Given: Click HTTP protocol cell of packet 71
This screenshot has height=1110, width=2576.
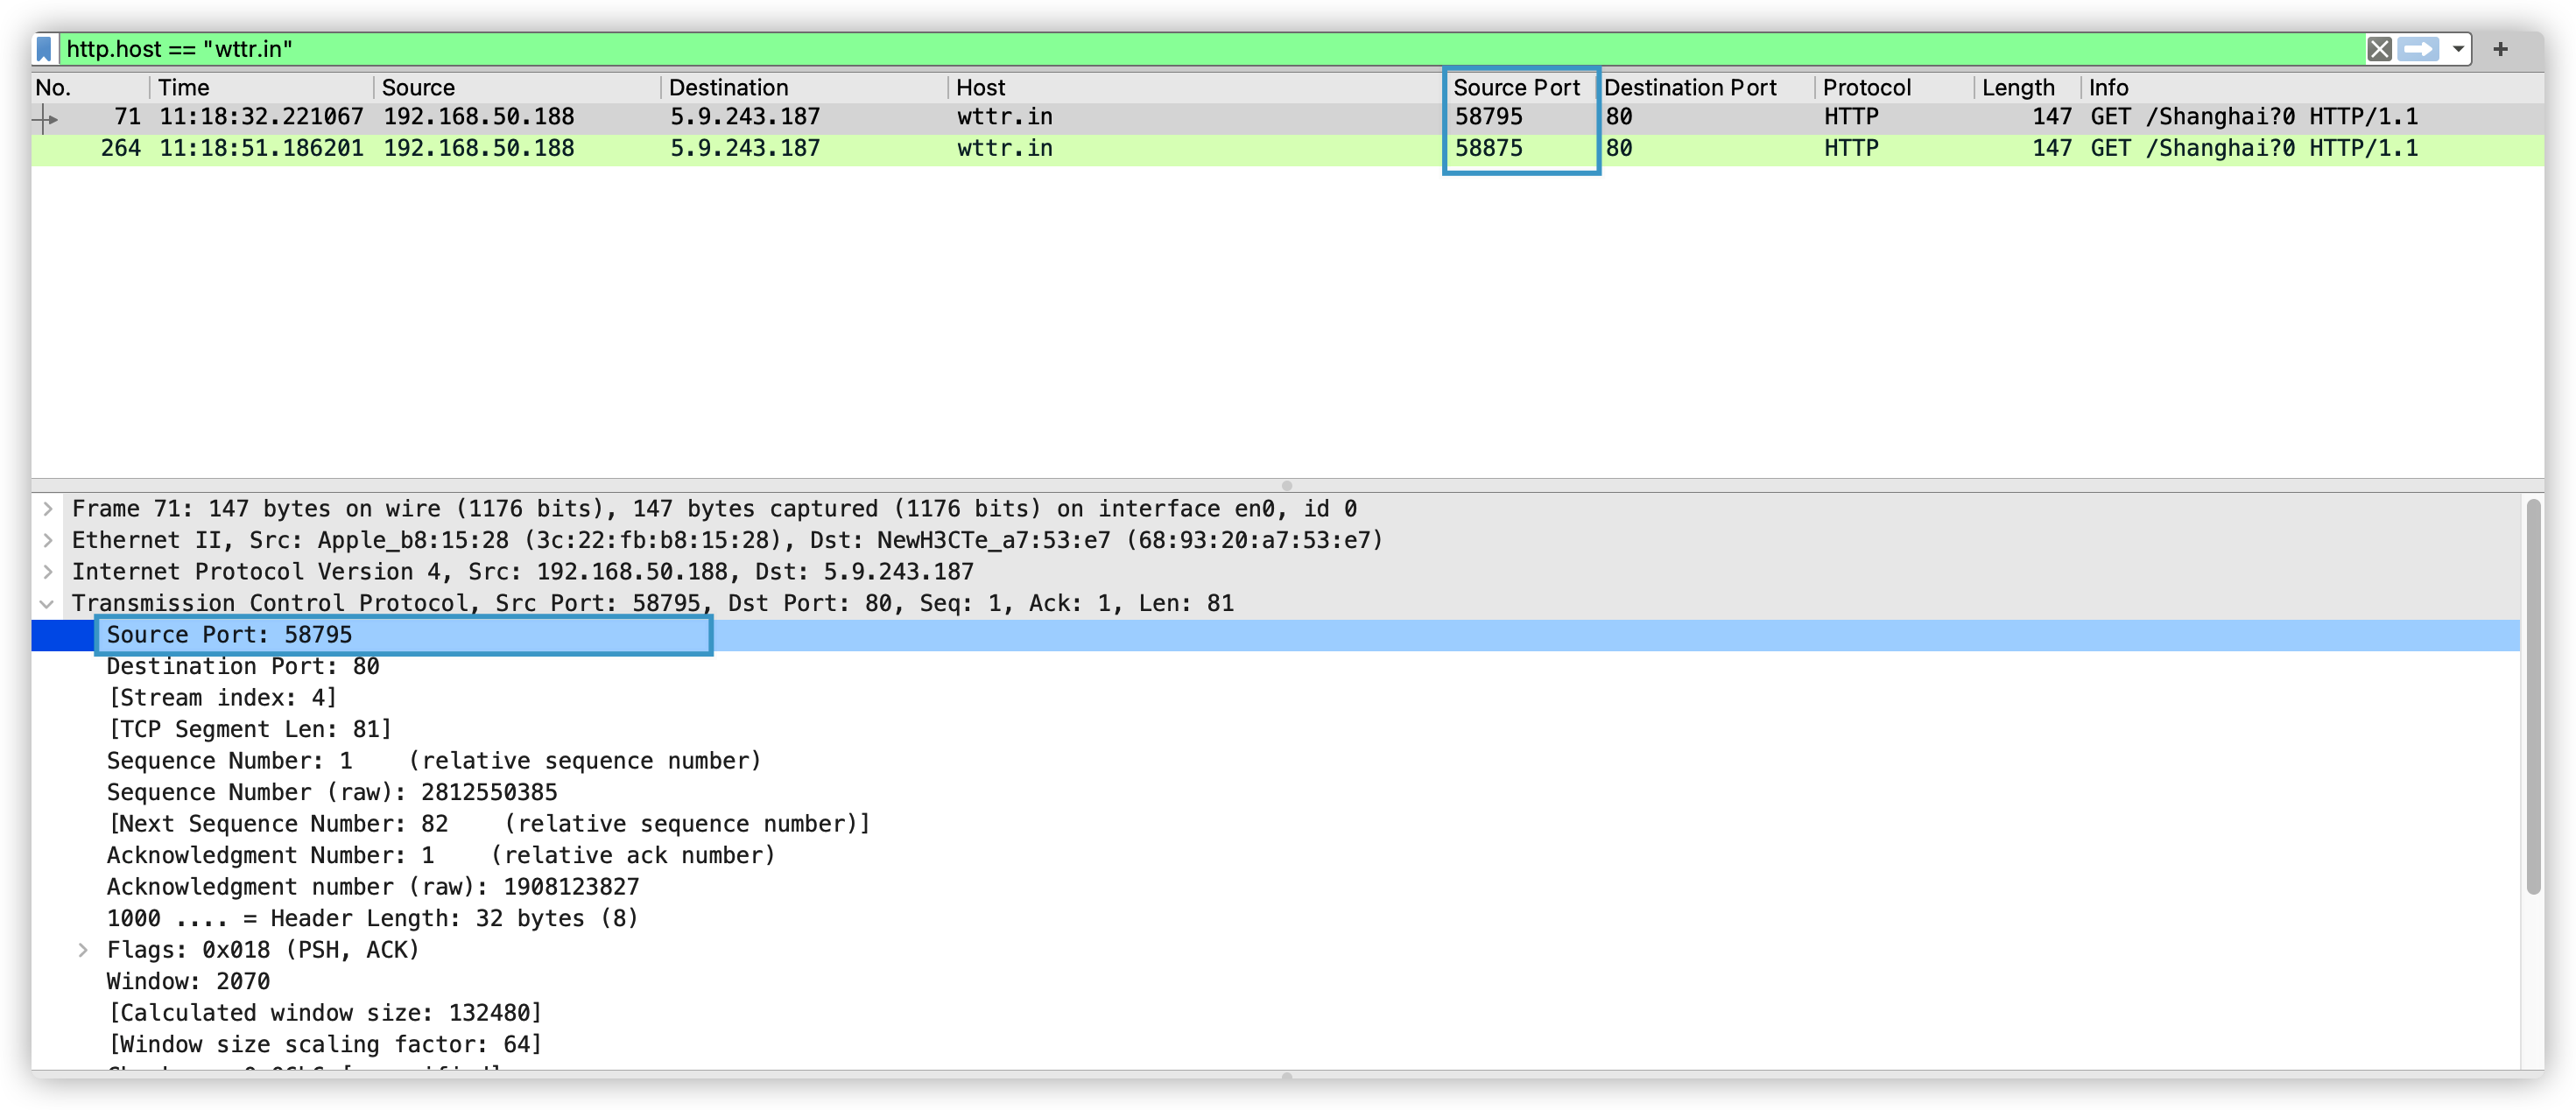Looking at the screenshot, I should coord(1851,117).
